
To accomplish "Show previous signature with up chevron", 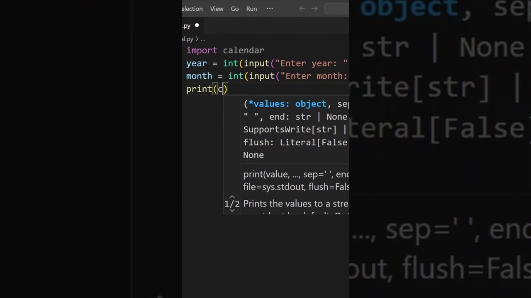I will pos(232,197).
